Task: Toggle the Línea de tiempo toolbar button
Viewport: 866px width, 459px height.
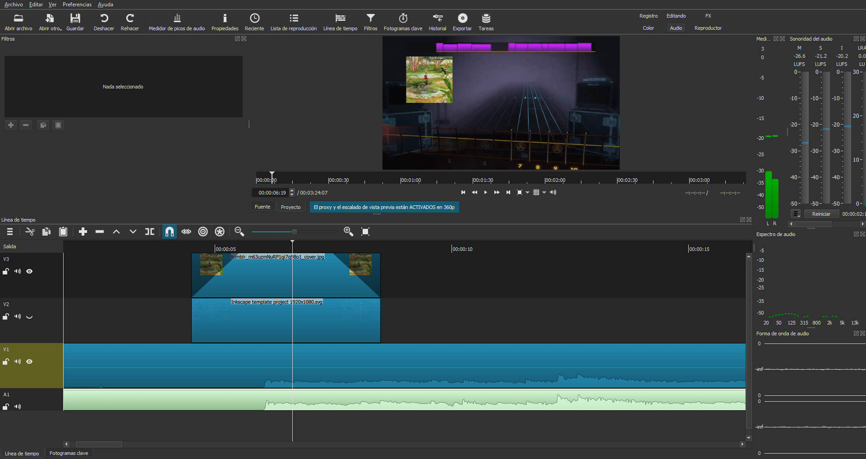Action: click(x=340, y=22)
